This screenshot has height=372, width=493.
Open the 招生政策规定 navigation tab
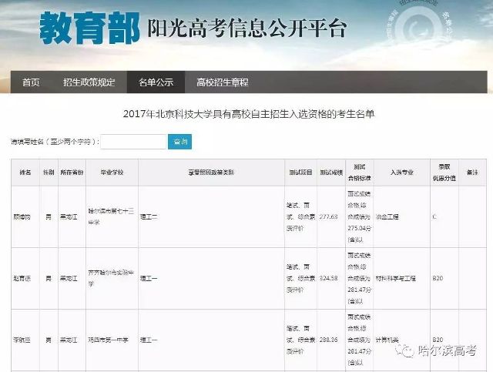point(89,82)
